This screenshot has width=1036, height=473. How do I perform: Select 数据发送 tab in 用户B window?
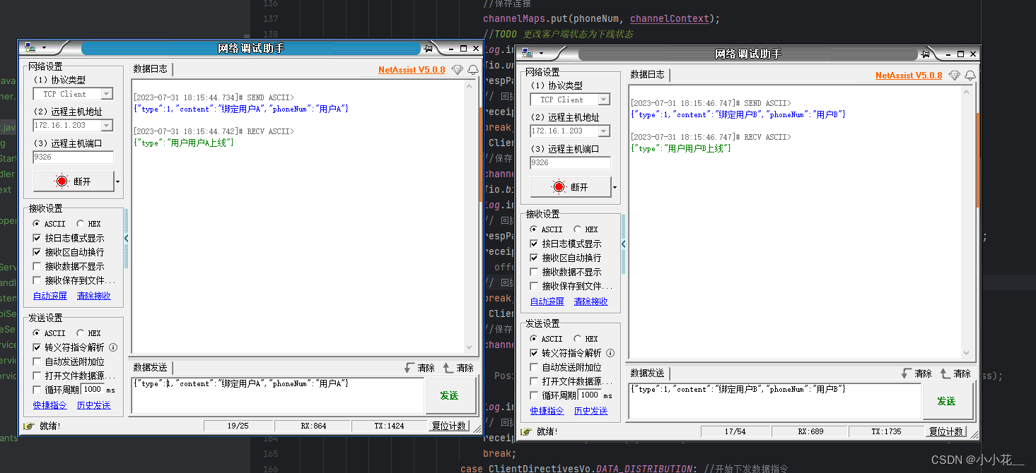coord(648,373)
